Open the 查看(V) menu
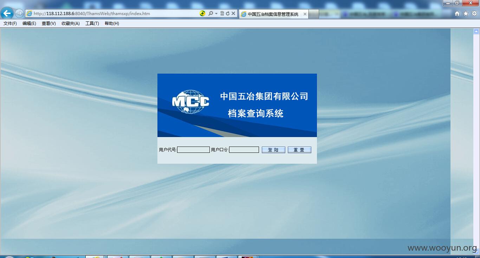The width and height of the screenshot is (480, 258). (x=48, y=23)
